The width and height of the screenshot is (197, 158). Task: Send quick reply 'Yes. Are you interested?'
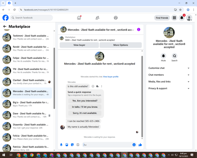coord(85,101)
